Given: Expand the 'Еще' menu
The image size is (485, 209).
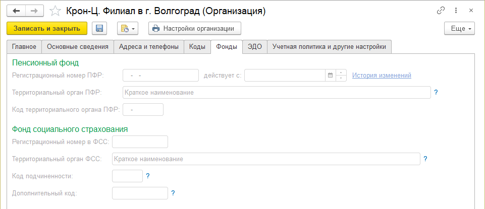Looking at the screenshot, I should pyautogui.click(x=460, y=29).
